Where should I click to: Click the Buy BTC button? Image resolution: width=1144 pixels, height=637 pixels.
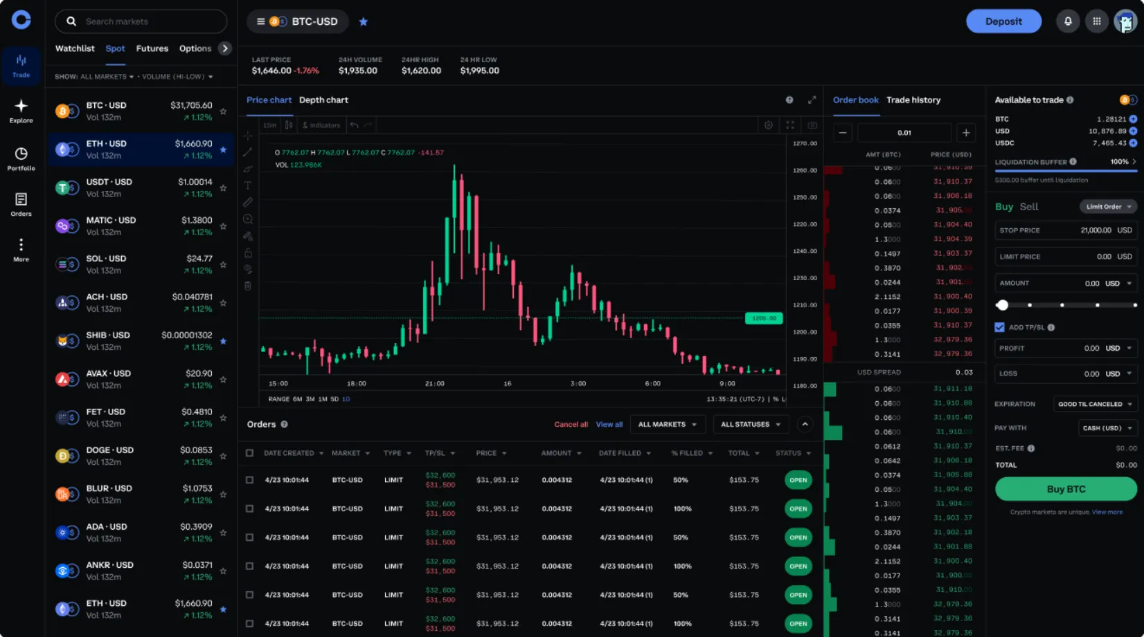[x=1066, y=489]
